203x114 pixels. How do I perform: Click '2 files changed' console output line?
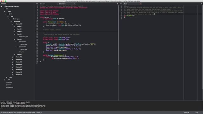coord(13,104)
